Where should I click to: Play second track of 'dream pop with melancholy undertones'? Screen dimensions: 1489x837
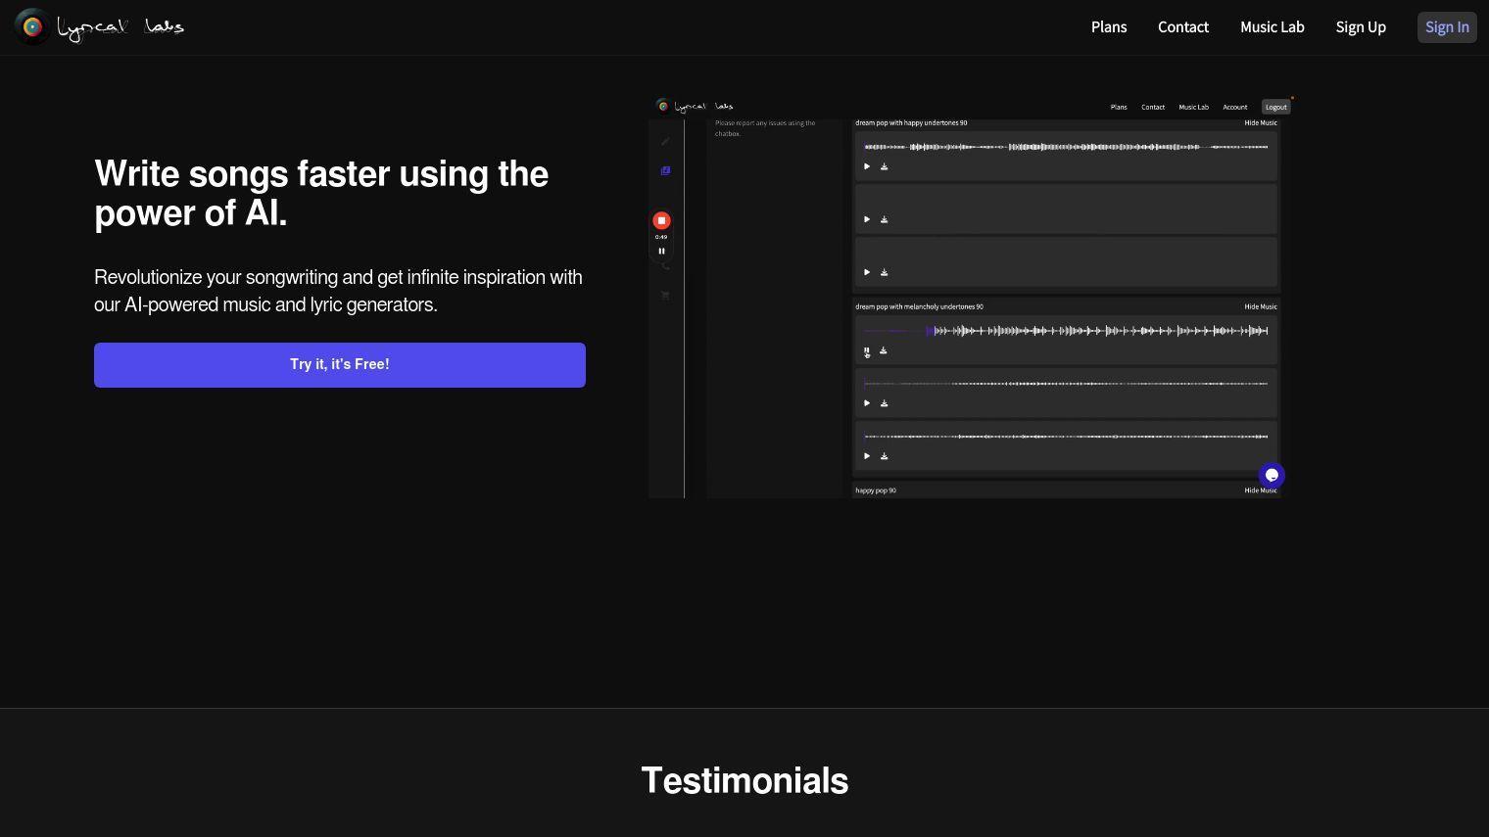(867, 403)
